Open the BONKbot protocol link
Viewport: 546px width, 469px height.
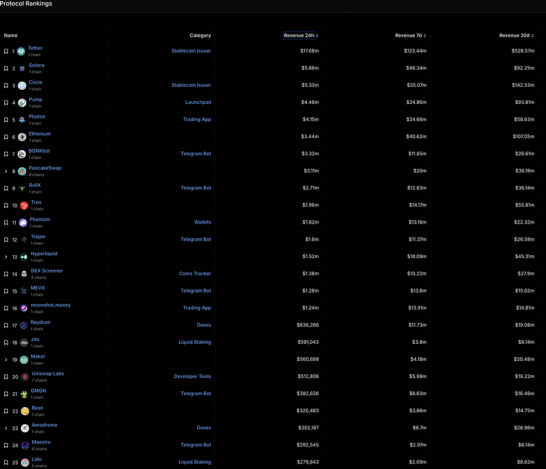coord(40,151)
